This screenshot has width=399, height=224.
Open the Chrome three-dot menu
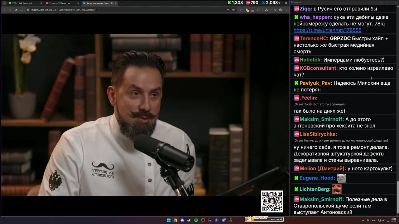click(x=286, y=10)
